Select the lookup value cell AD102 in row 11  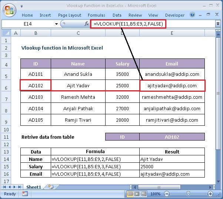pyautogui.click(x=172, y=137)
